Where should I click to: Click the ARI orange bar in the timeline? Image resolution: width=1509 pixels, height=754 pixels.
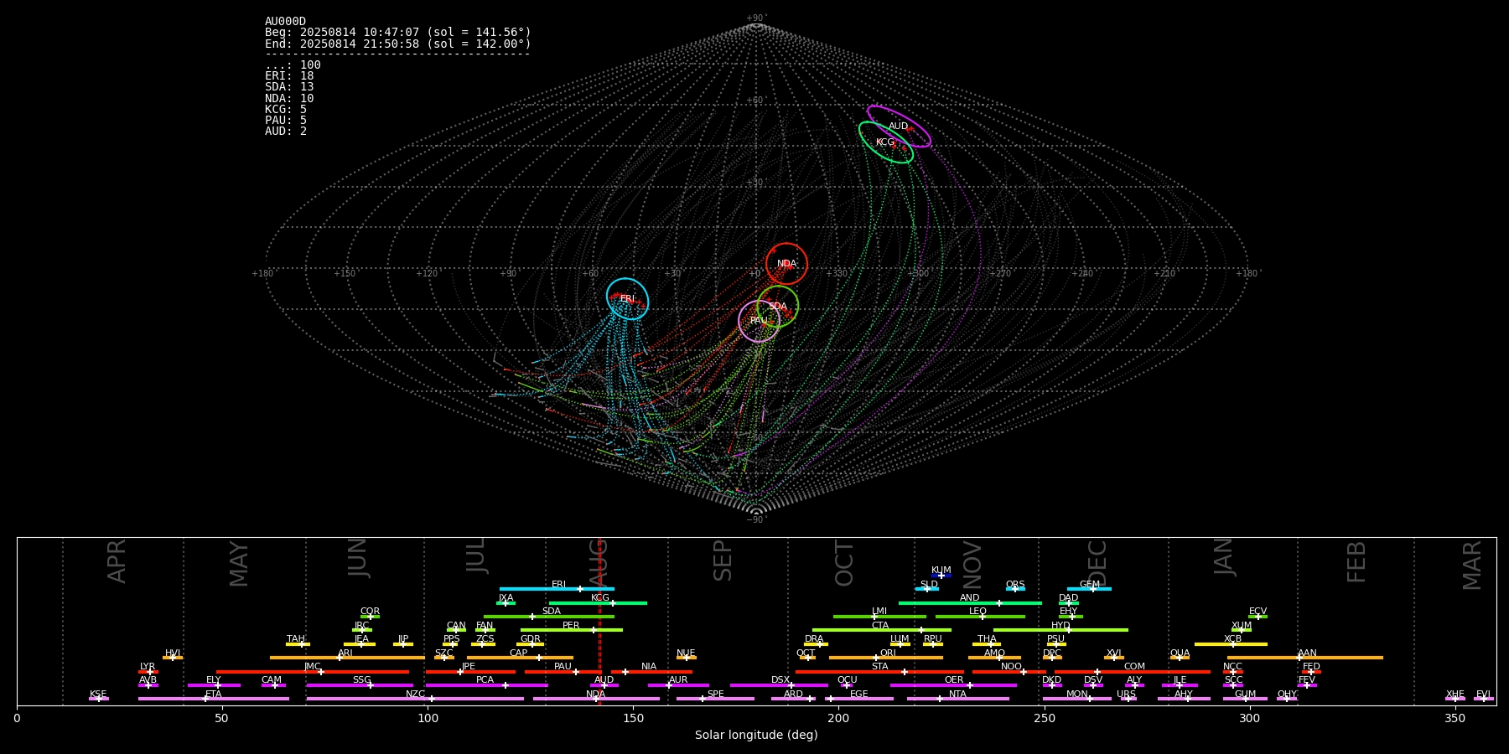pyautogui.click(x=347, y=658)
